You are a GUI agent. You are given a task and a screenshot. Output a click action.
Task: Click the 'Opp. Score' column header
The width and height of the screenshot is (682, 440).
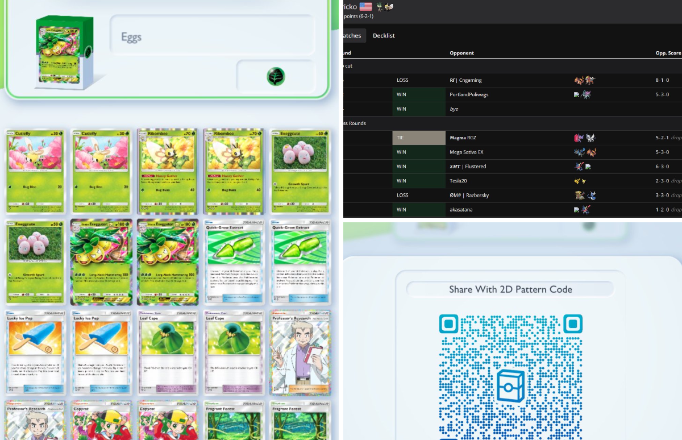coord(668,53)
